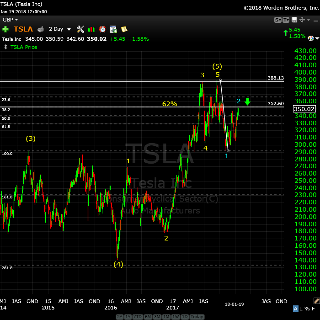320x320 pixels.
Task: Click the yellow (3) wave label
Action: [31, 139]
